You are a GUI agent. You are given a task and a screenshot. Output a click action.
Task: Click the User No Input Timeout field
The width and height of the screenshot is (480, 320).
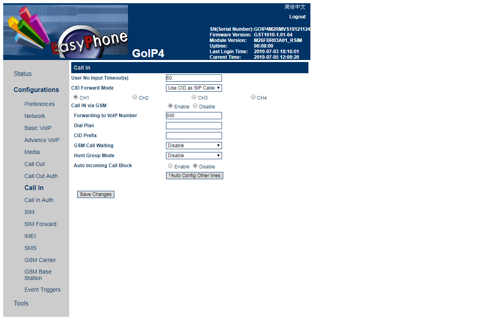click(x=194, y=78)
